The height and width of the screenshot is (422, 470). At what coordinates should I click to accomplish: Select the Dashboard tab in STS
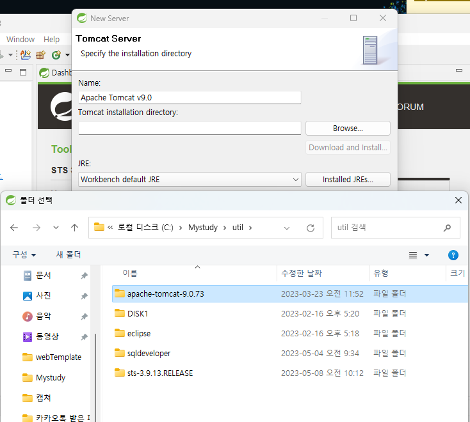56,72
